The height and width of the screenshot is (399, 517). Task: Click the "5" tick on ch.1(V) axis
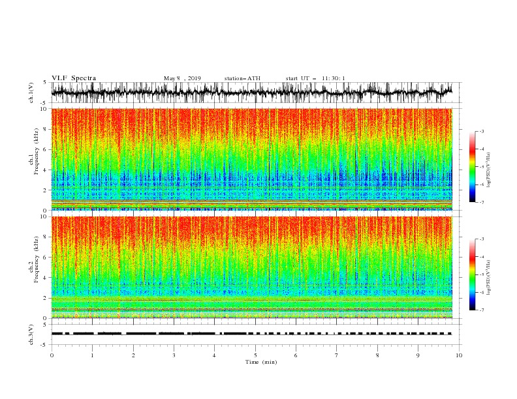(45, 83)
